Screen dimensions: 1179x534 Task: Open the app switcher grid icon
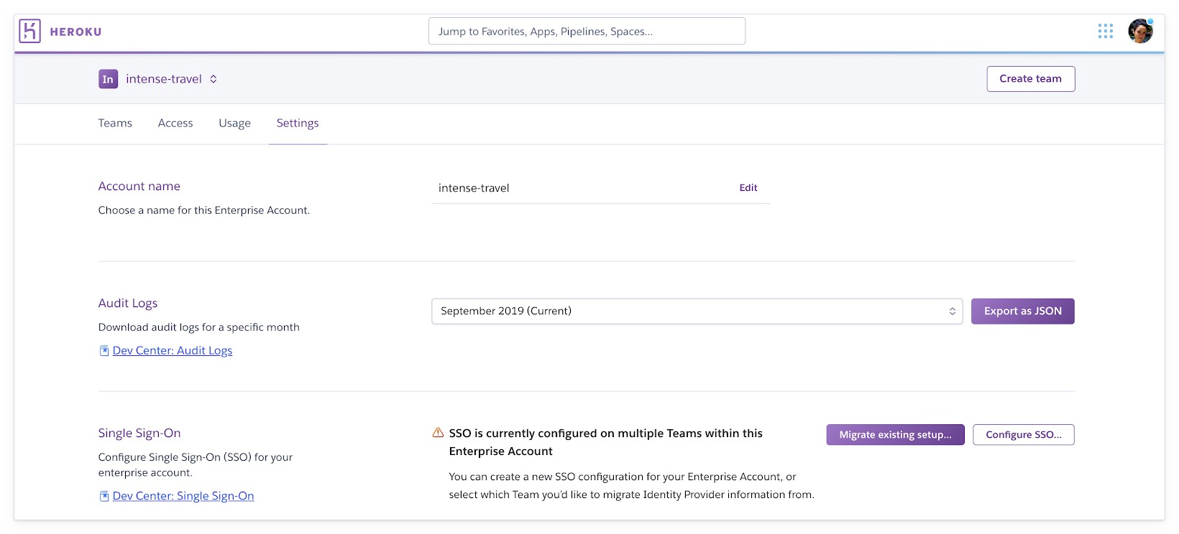click(1105, 31)
